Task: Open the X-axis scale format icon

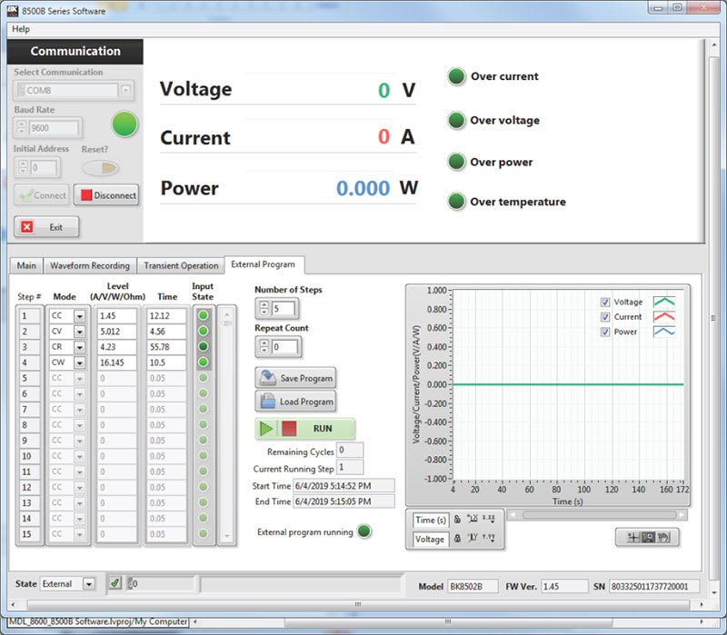Action: tap(489, 520)
